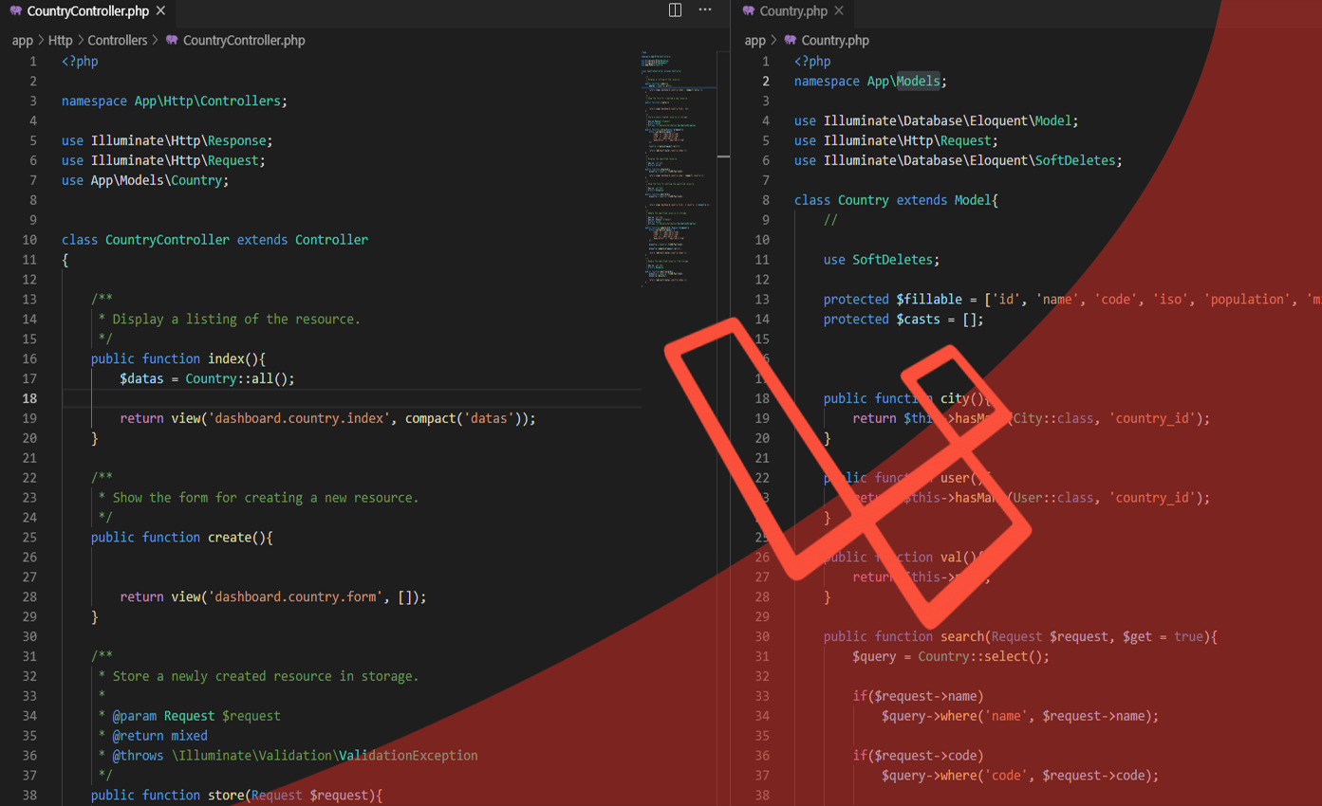Click 'class CountryController extends Controller' line

click(x=214, y=240)
